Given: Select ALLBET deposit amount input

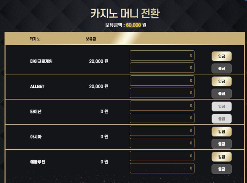Looking at the screenshot, I should point(162,81).
